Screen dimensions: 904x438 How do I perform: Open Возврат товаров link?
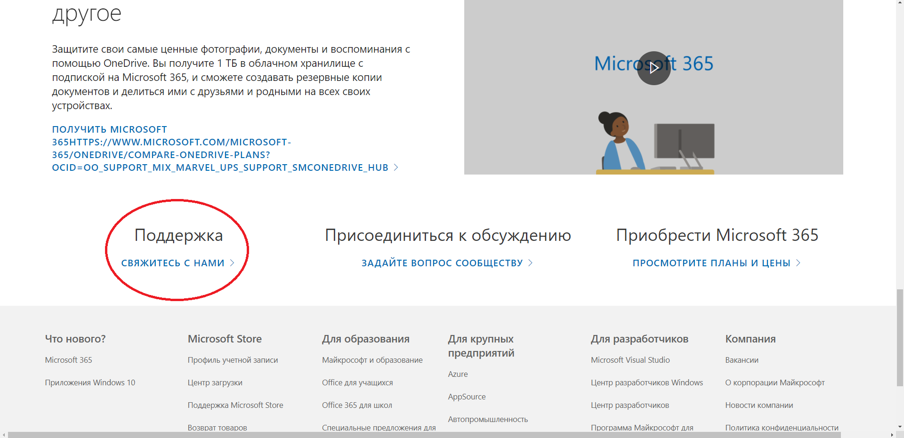point(217,427)
